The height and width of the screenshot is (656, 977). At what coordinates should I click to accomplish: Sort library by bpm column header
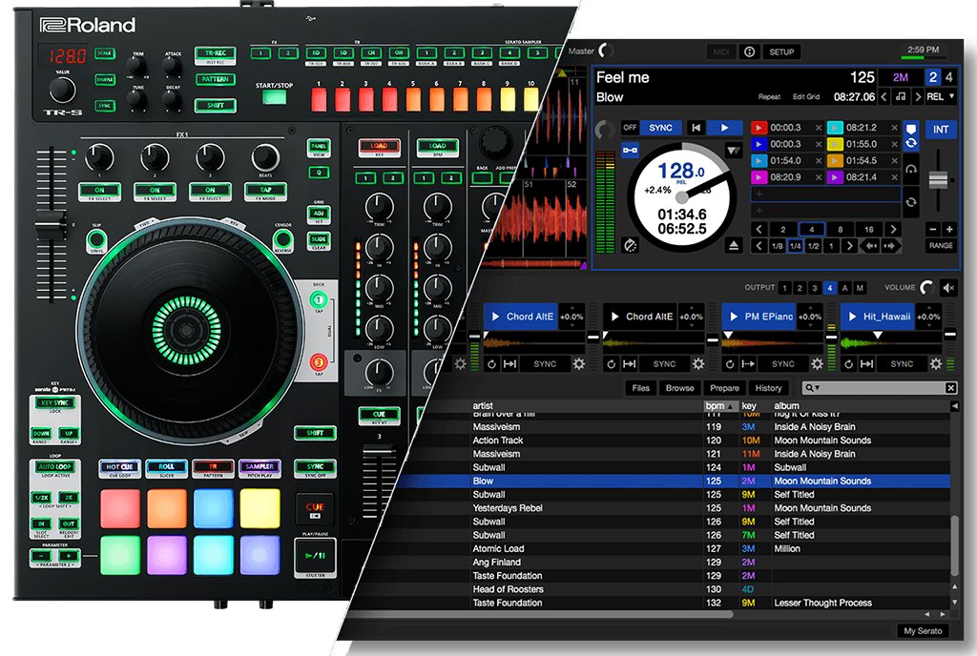[x=715, y=406]
